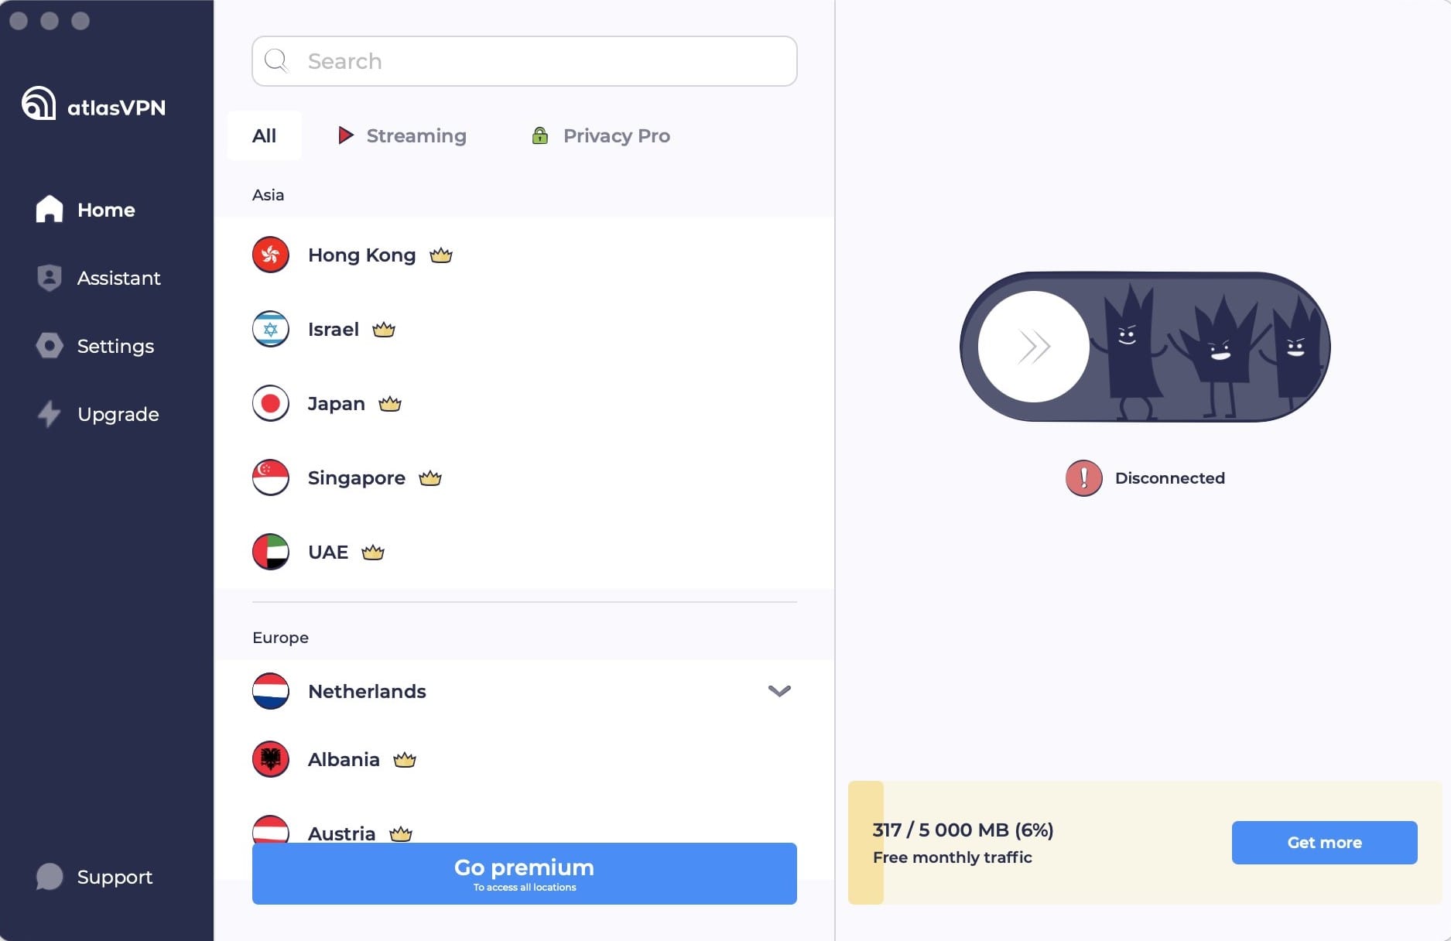Screen dimensions: 1451x941
Task: Click the Get more traffic button
Action: click(x=1325, y=843)
